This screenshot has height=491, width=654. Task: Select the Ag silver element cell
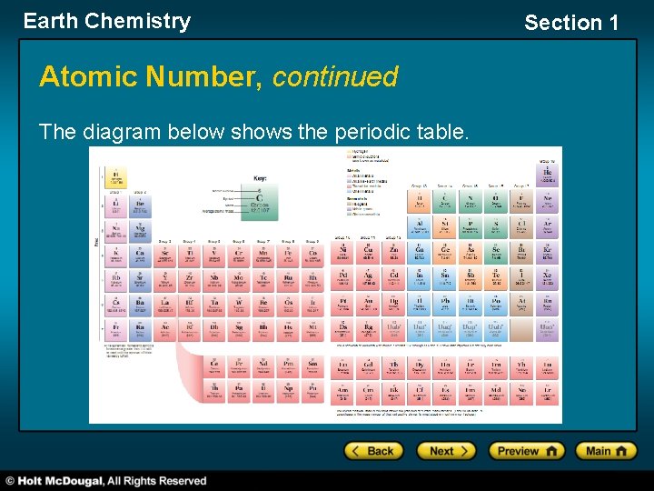point(368,279)
